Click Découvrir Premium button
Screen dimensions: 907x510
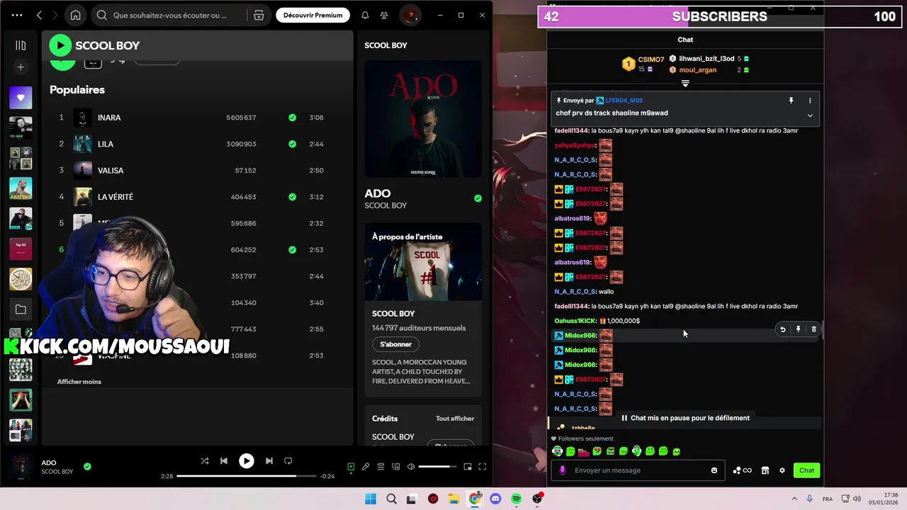tap(312, 15)
